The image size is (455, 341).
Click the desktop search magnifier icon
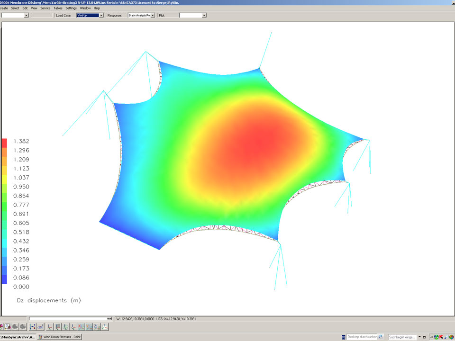pos(380,337)
